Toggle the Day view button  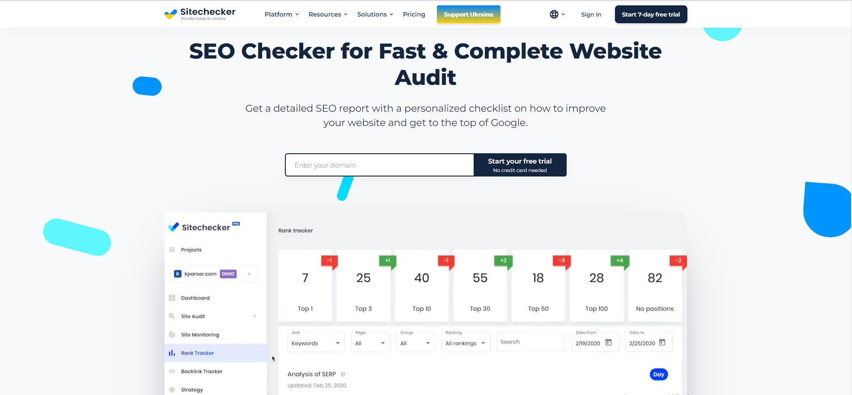pos(658,374)
